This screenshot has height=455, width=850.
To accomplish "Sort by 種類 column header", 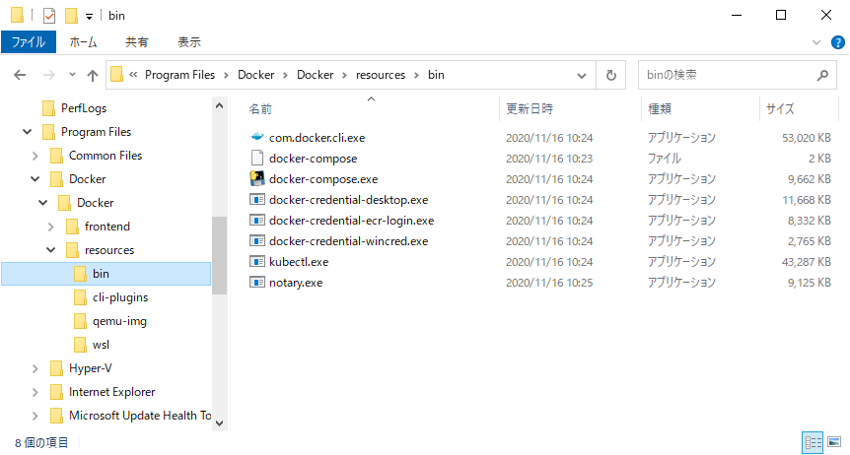I will pyautogui.click(x=660, y=109).
